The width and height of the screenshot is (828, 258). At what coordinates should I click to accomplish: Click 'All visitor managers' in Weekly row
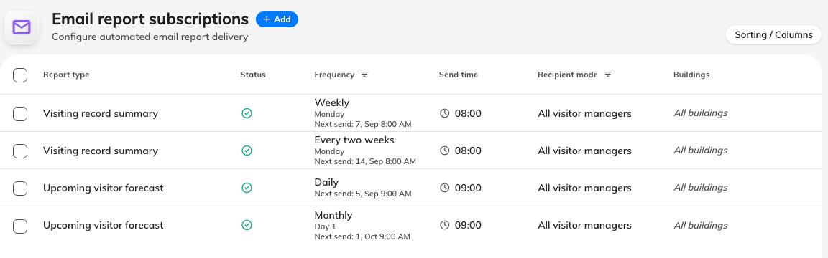[x=584, y=113]
